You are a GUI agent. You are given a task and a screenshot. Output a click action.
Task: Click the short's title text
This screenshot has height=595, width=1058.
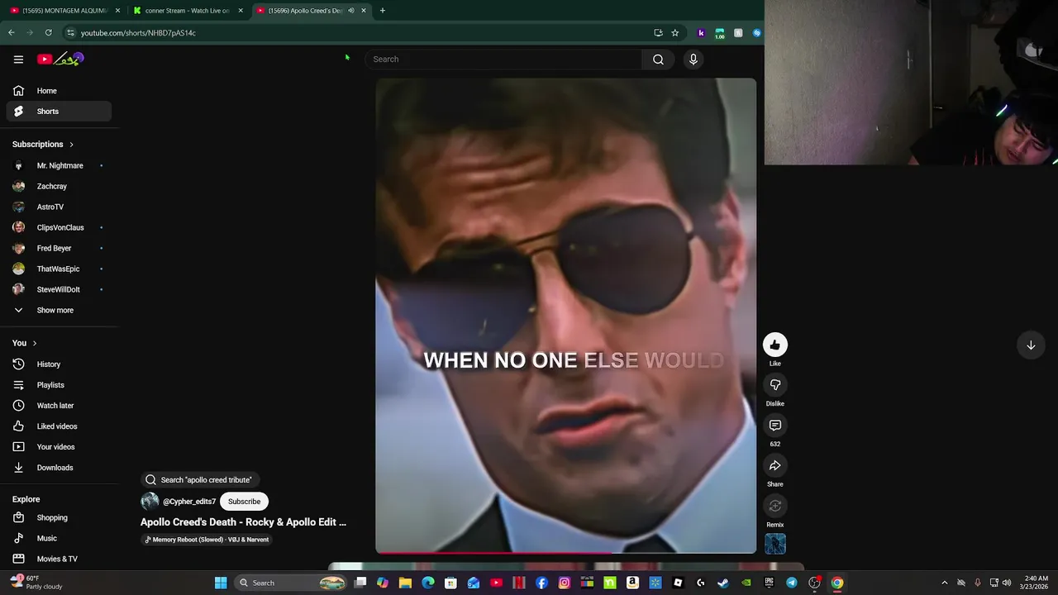243,522
